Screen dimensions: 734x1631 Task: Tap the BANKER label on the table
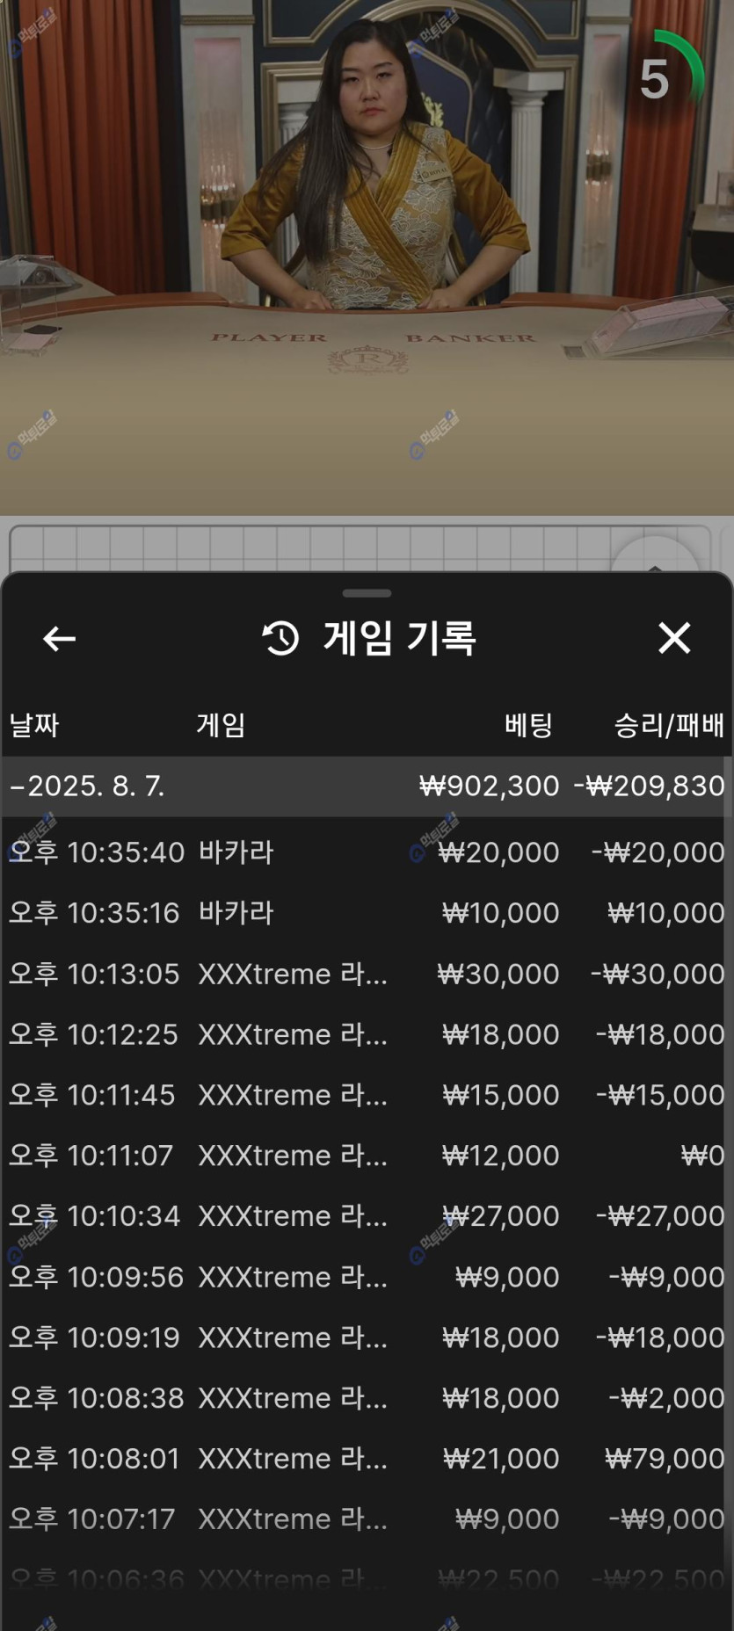point(470,337)
